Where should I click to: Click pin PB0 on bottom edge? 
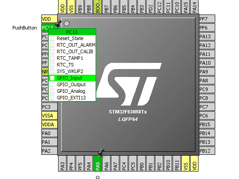pos(142,164)
